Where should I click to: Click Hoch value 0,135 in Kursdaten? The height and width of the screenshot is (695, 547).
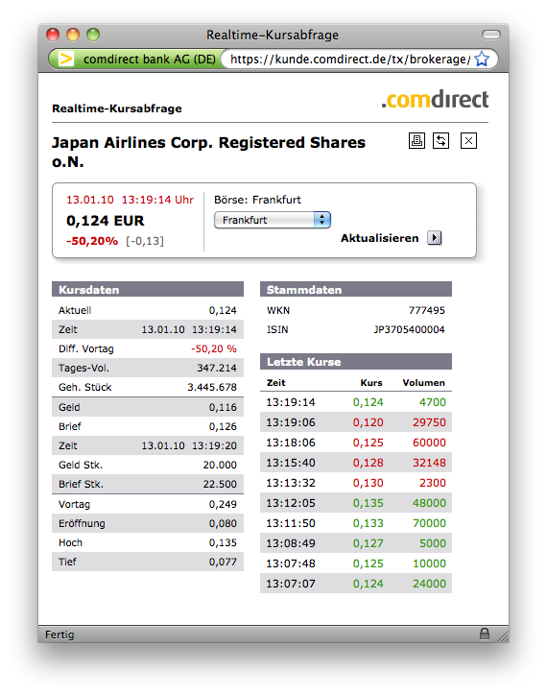point(223,542)
